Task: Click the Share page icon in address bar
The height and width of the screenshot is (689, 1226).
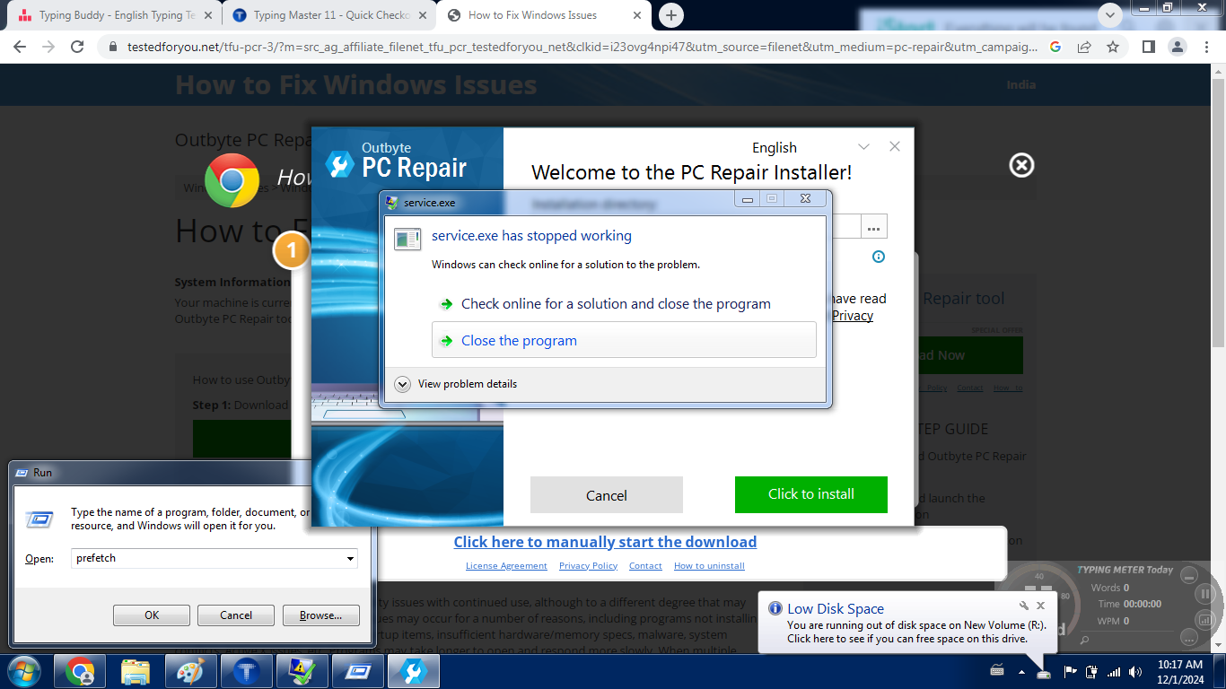Action: 1084,47
